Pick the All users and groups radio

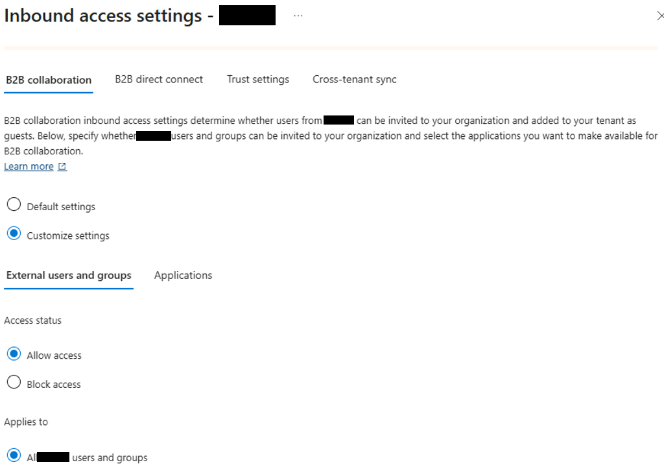(14, 455)
